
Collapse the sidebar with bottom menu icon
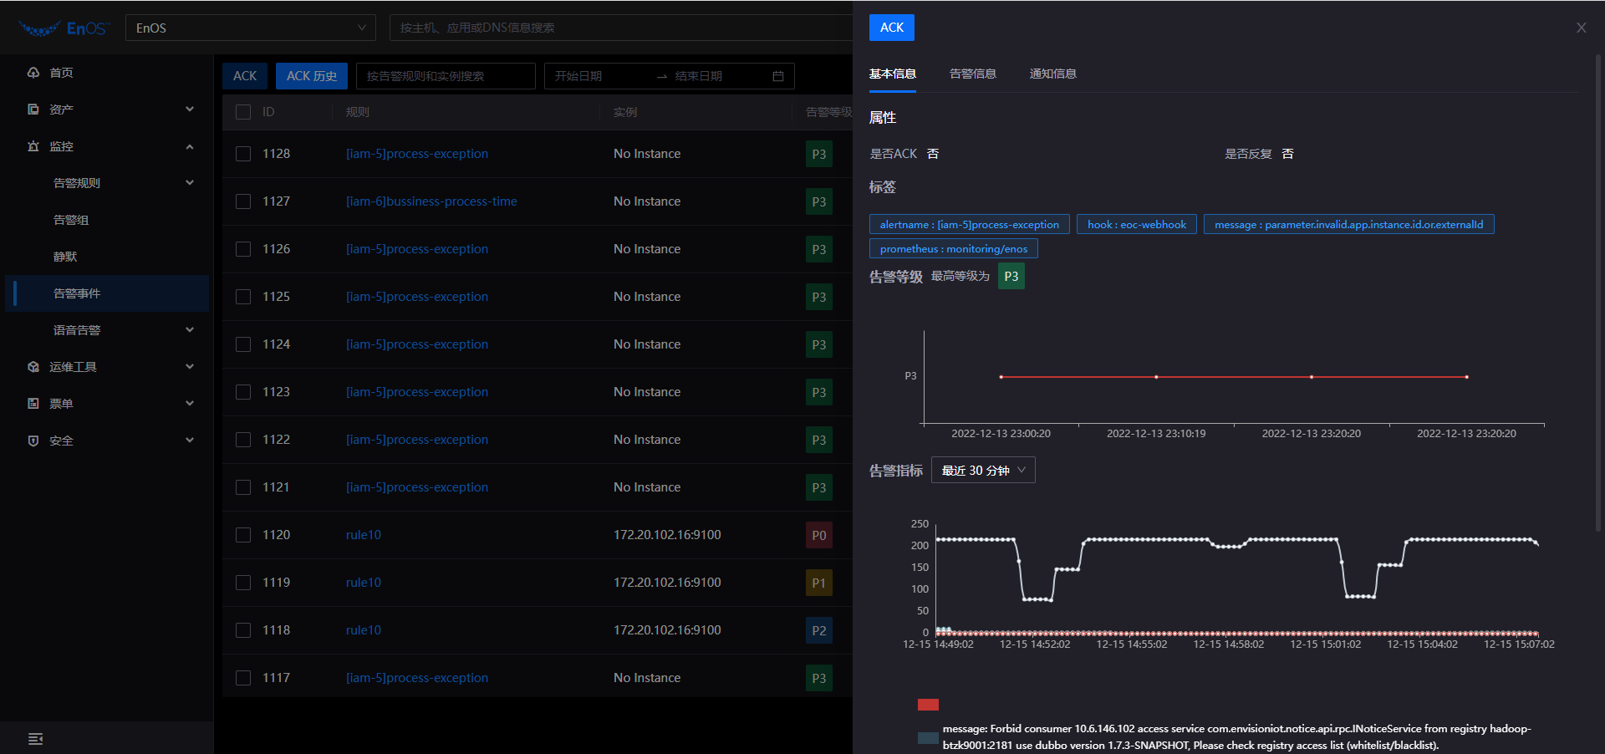point(35,739)
